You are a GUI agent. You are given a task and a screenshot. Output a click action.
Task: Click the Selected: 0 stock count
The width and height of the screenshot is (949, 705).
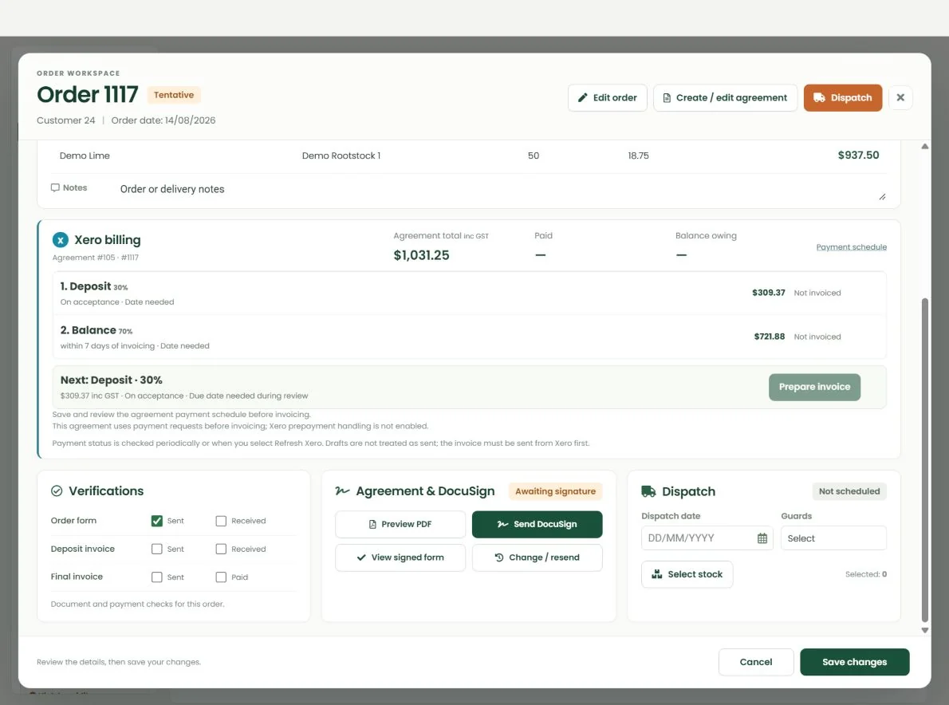pos(866,574)
